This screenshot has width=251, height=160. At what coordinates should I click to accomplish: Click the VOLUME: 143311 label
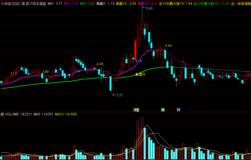click(18, 114)
